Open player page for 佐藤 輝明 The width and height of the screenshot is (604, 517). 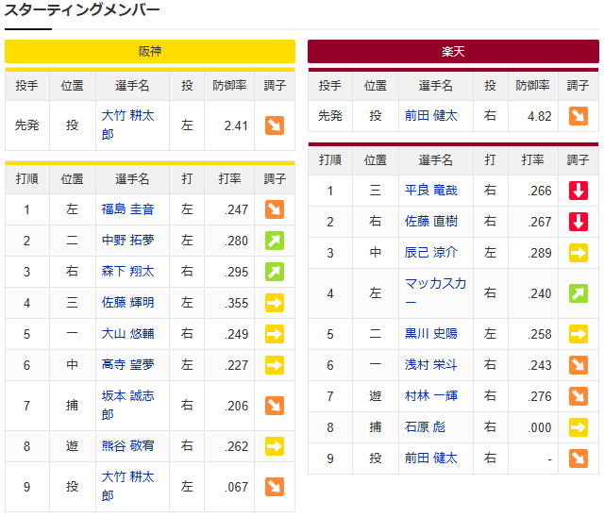pyautogui.click(x=128, y=303)
